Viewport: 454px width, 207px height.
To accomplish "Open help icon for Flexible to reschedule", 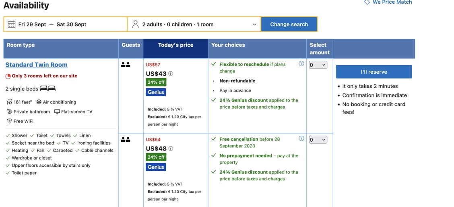I will tap(301, 64).
